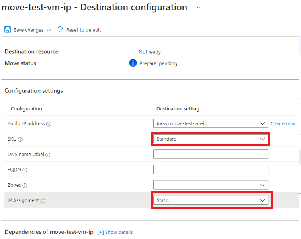Click the FQDN text field
Viewport: 301px width, 239px height.
211,169
